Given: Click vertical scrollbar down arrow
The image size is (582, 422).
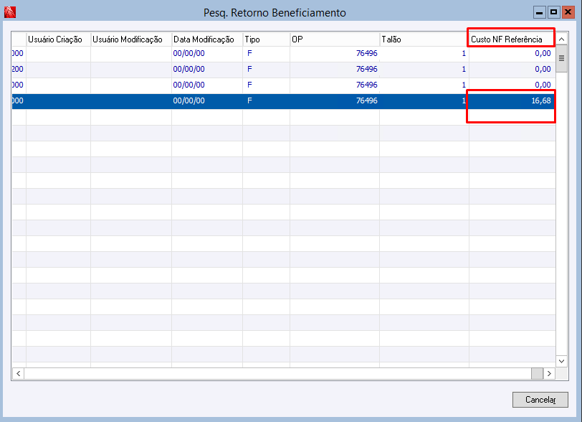Looking at the screenshot, I should (x=562, y=361).
